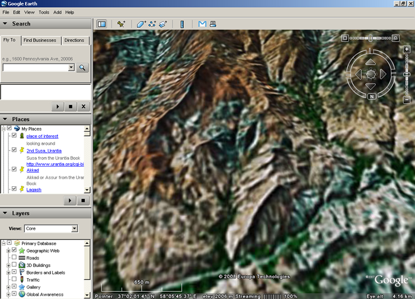This screenshot has height=299, width=415.
Task: Collapse the Search panel triangle
Action: tap(5, 24)
